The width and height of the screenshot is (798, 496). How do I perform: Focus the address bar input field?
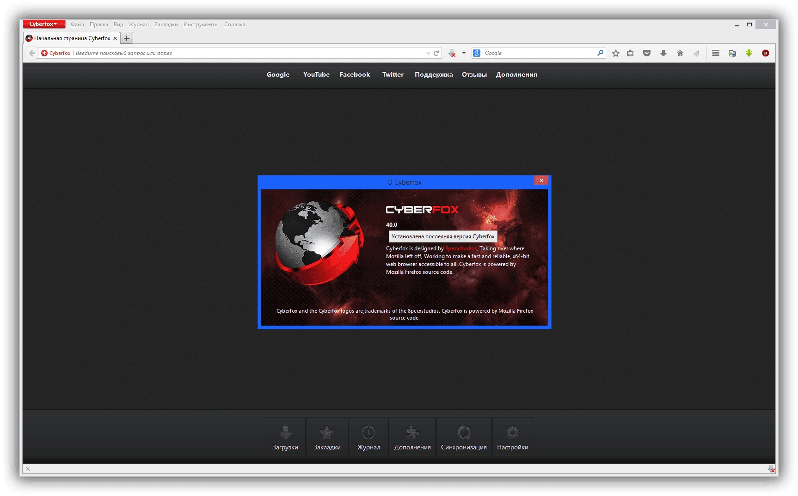point(250,53)
